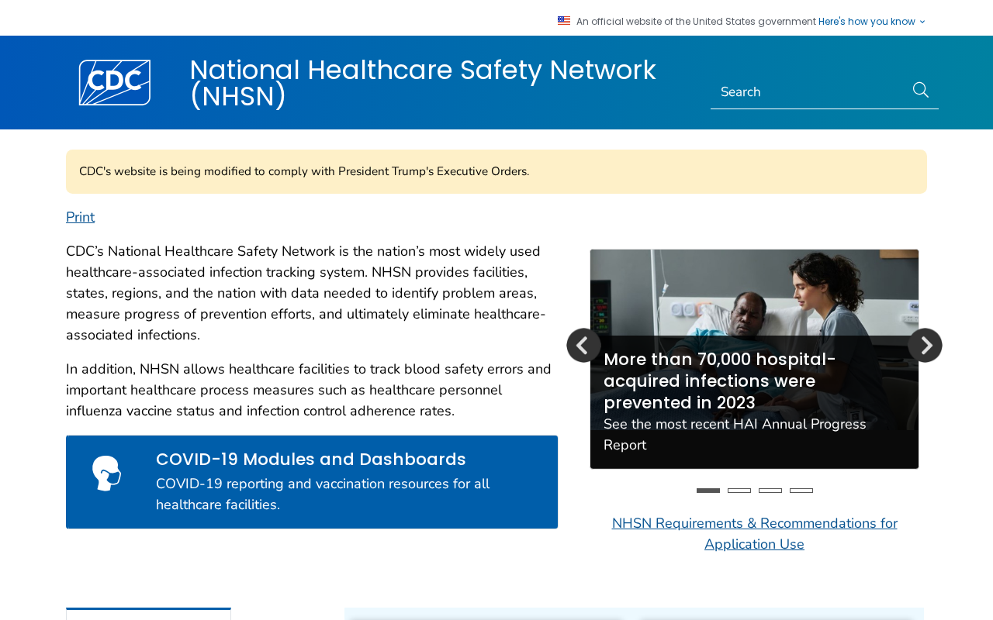
Task: Go to the previous carousel slide
Action: point(583,345)
